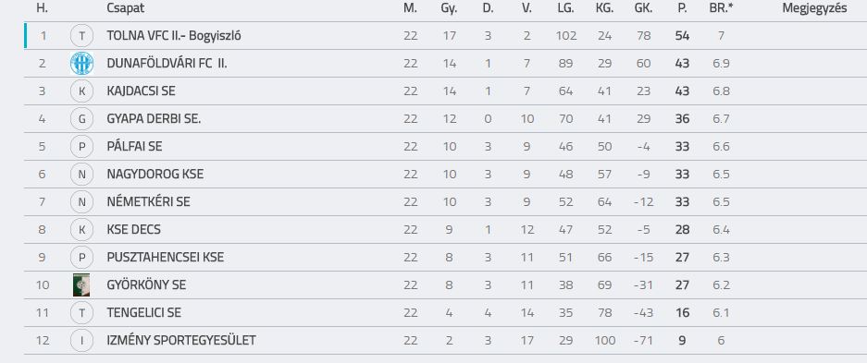The width and height of the screenshot is (867, 363).
Task: Click the K badge for KSE Decs
Action: [81, 229]
